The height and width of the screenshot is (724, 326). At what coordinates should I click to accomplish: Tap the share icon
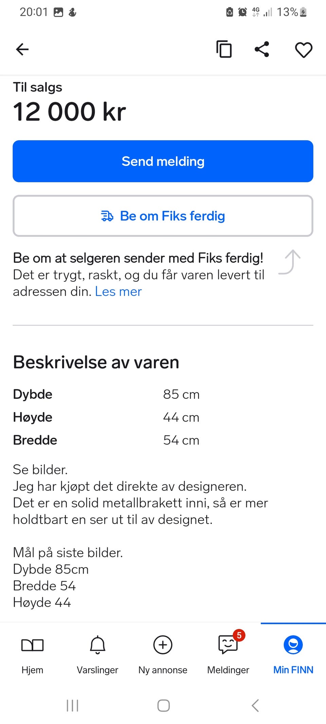262,50
